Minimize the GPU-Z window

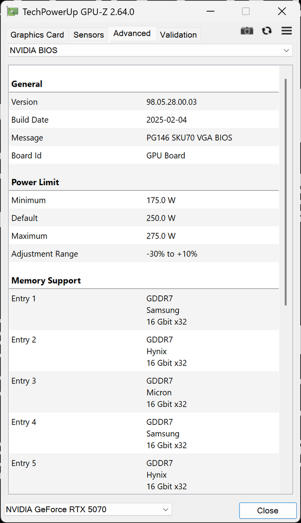[210, 11]
